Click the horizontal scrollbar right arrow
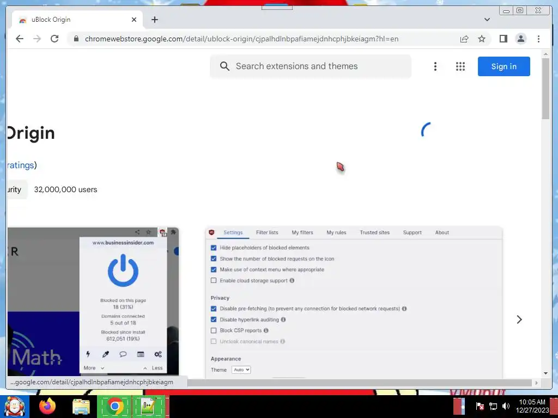The image size is (558, 418). coord(536,383)
